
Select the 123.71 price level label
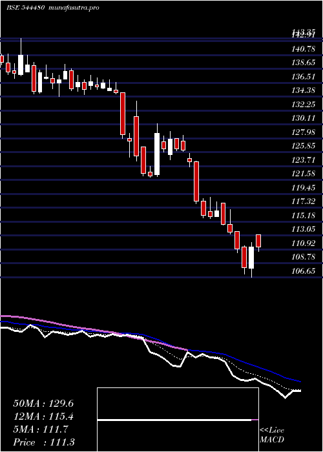(x=304, y=159)
